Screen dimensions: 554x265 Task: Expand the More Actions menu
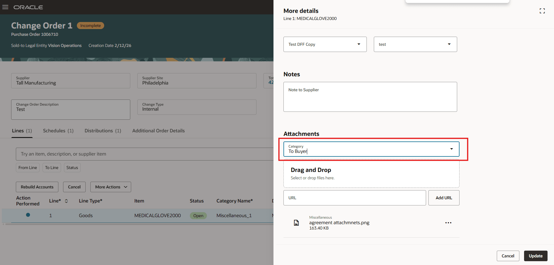[x=111, y=187]
